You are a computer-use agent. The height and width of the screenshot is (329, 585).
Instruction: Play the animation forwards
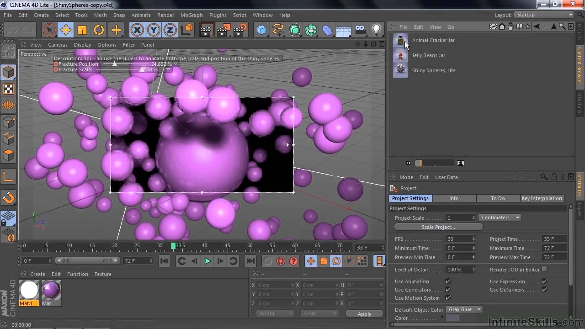pyautogui.click(x=207, y=261)
